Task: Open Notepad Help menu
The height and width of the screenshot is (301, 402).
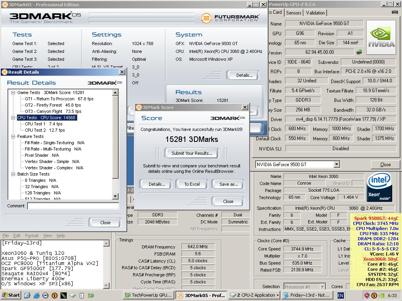Action: (61, 236)
